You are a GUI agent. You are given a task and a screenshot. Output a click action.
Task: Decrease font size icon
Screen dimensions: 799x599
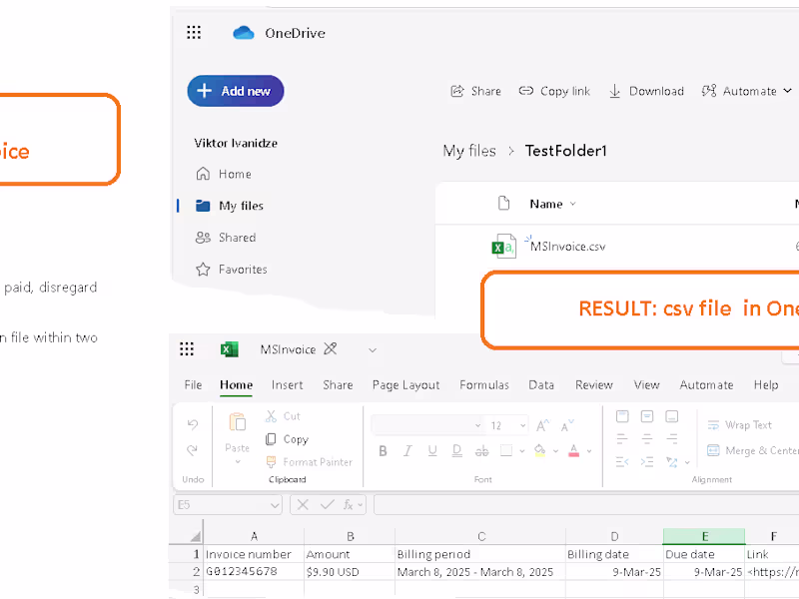pyautogui.click(x=567, y=425)
